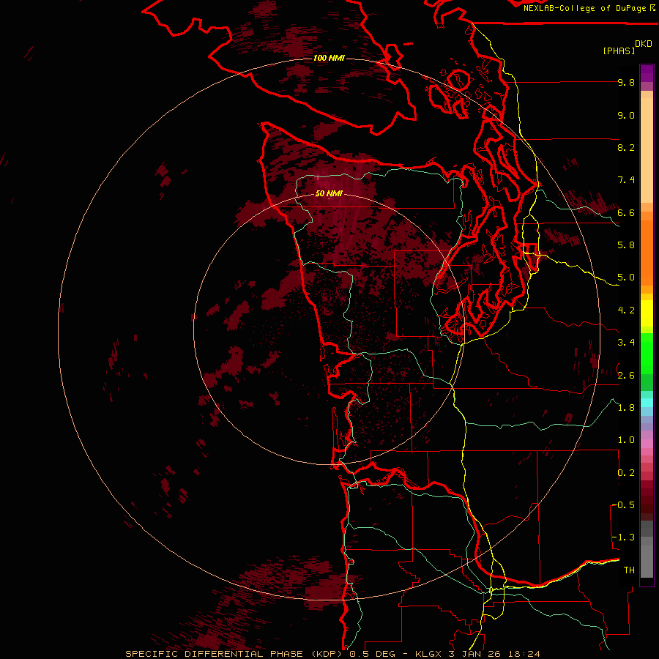Click the [PHAS] legend unit label
Screen dimensions: 659x659
(x=619, y=51)
